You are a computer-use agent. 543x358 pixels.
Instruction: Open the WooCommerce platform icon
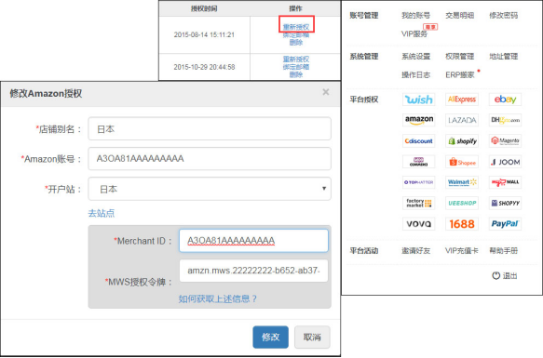click(419, 162)
